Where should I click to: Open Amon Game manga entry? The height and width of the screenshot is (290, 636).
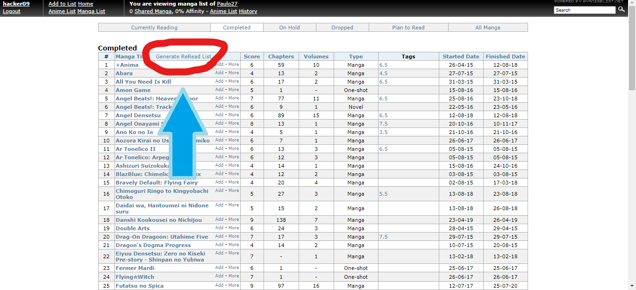coord(133,90)
